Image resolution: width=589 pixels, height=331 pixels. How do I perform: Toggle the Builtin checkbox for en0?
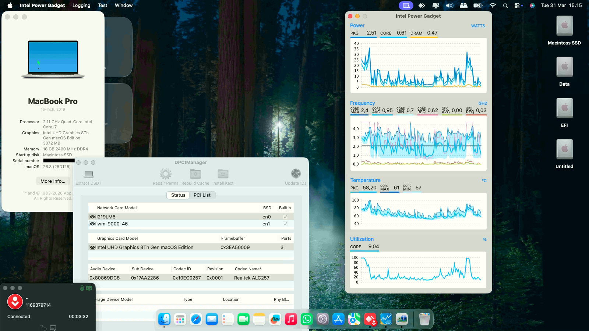point(285,217)
